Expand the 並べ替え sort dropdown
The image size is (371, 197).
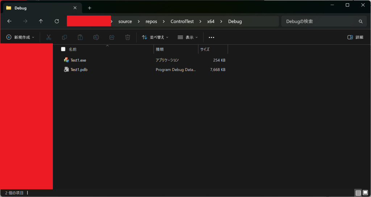(155, 37)
